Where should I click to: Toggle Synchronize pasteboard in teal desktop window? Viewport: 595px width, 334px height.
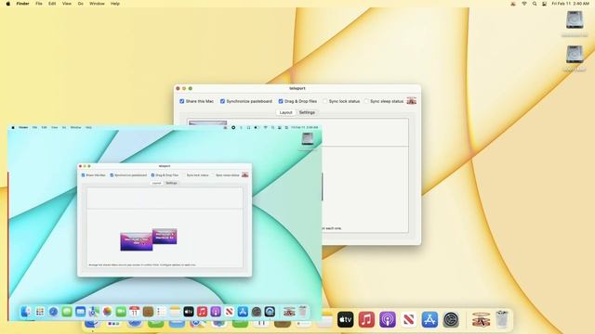pos(112,175)
